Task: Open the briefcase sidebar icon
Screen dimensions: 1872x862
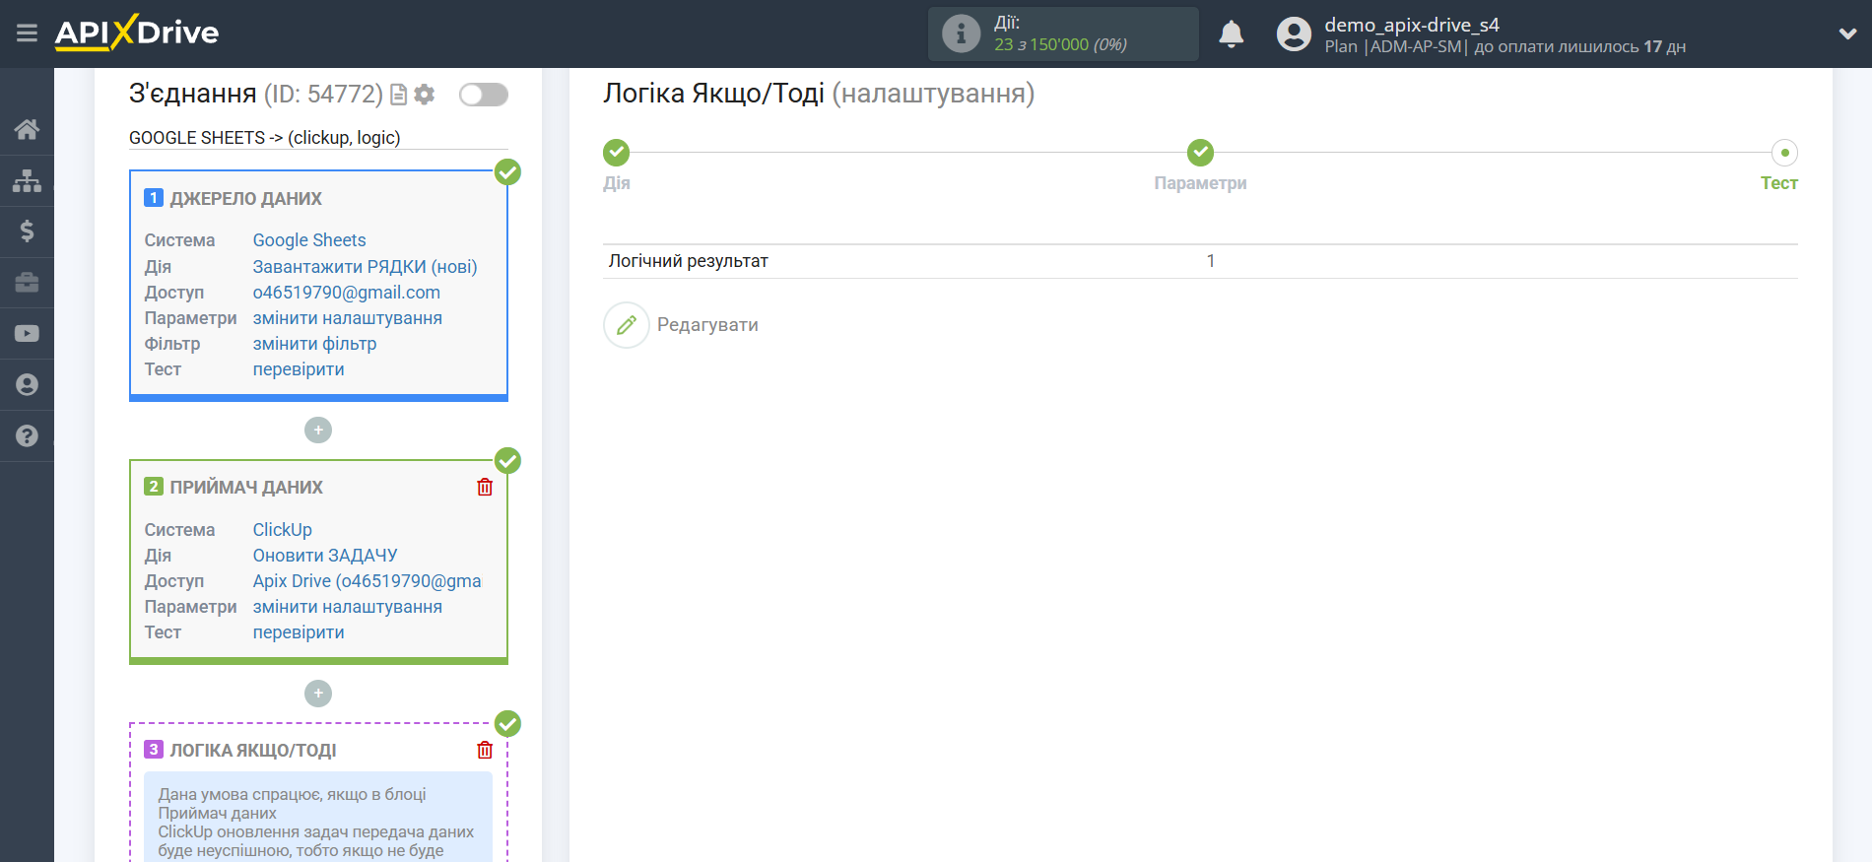Action: (27, 283)
